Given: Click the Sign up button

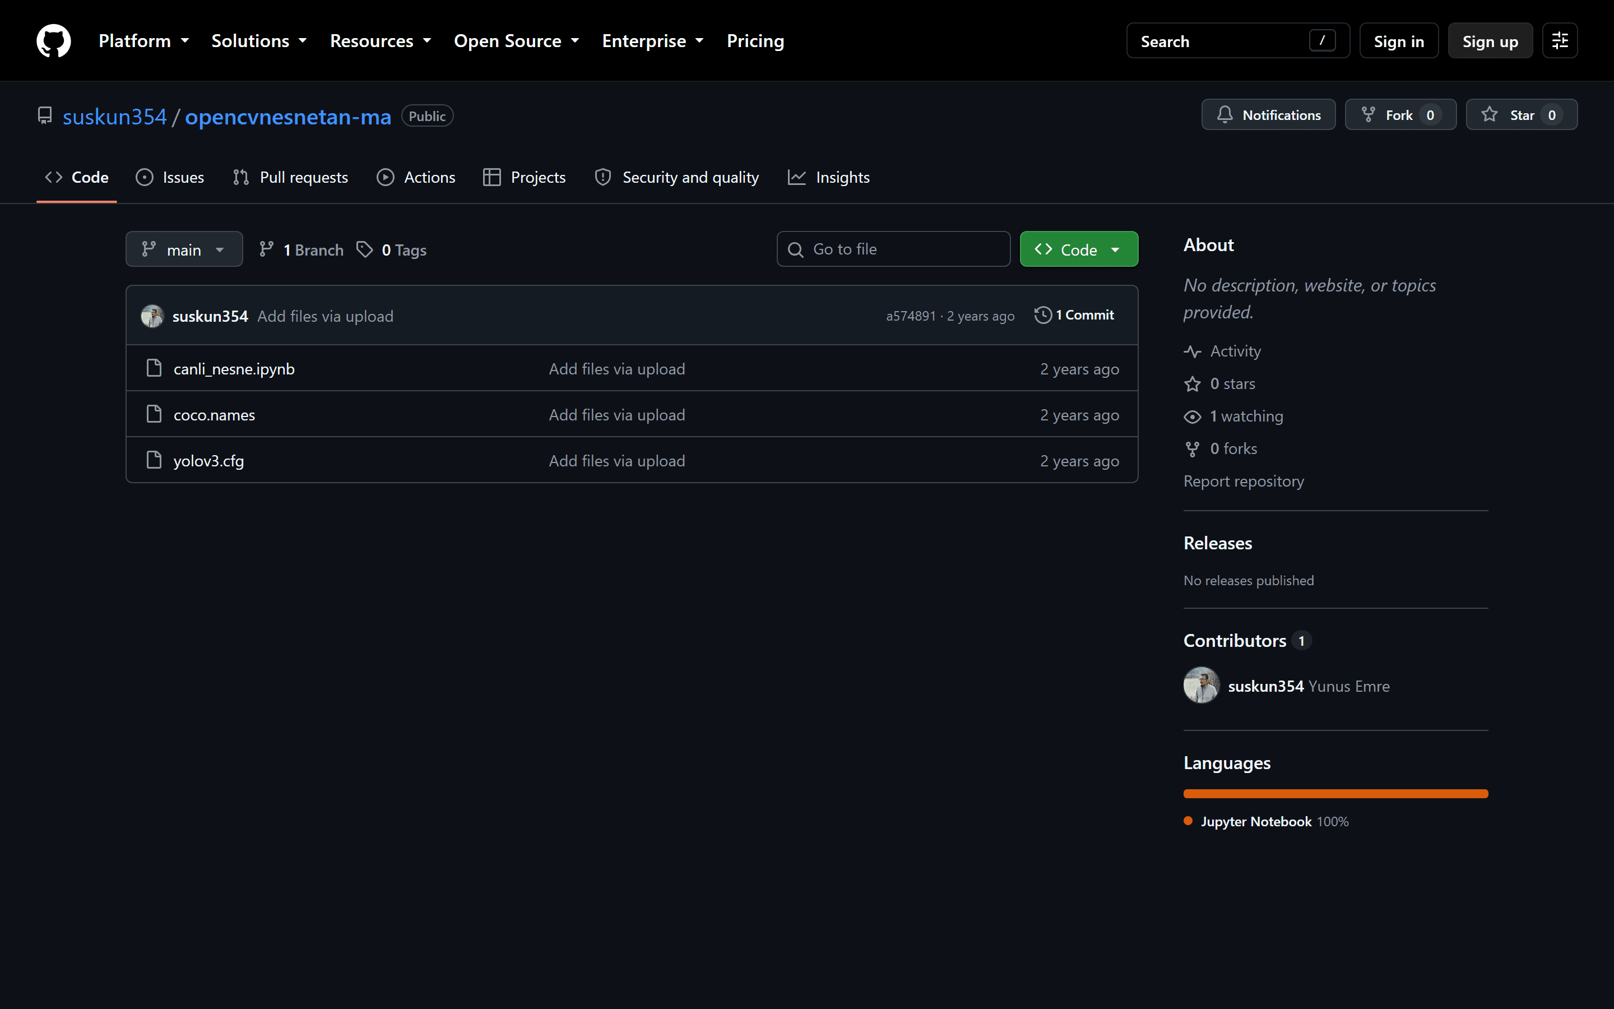Looking at the screenshot, I should (1490, 41).
